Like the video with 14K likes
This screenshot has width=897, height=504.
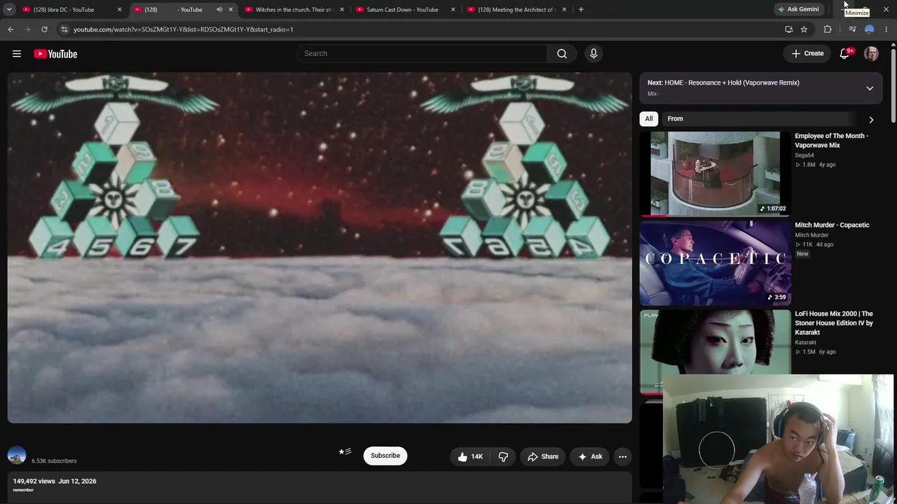(470, 456)
